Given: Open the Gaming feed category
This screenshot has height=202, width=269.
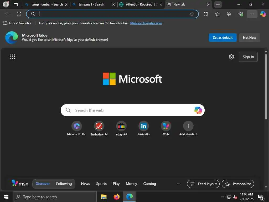Looking at the screenshot, I should pyautogui.click(x=149, y=184).
